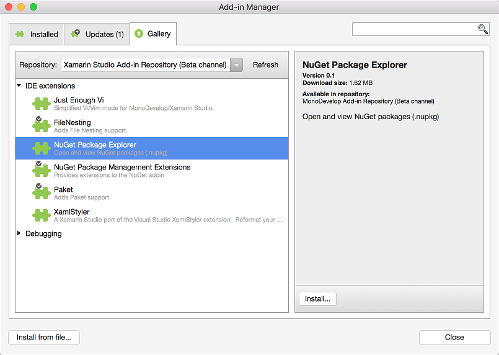Switch to the Updates (1) tab
This screenshot has width=499, height=355.
tap(97, 34)
